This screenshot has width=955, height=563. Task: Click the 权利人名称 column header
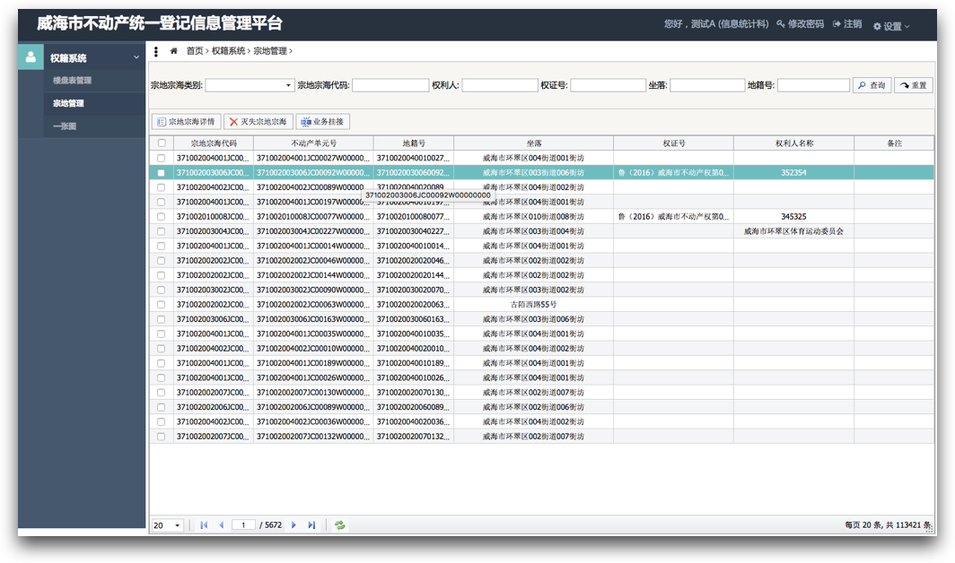click(794, 143)
